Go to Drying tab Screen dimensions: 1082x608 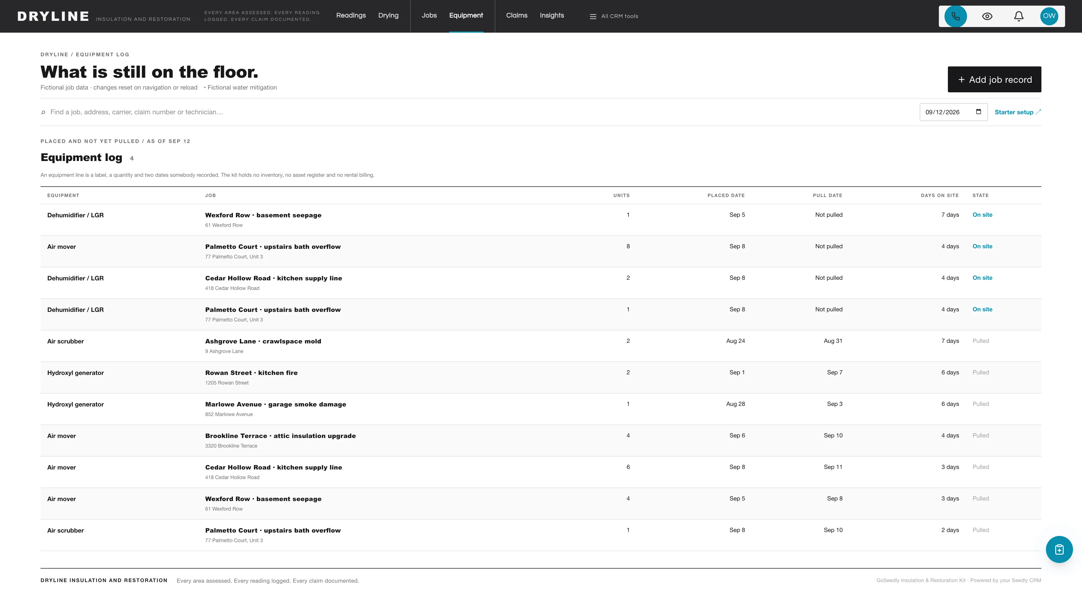coord(388,15)
